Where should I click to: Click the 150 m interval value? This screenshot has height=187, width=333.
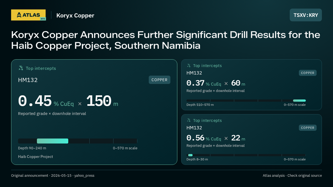coord(102,101)
